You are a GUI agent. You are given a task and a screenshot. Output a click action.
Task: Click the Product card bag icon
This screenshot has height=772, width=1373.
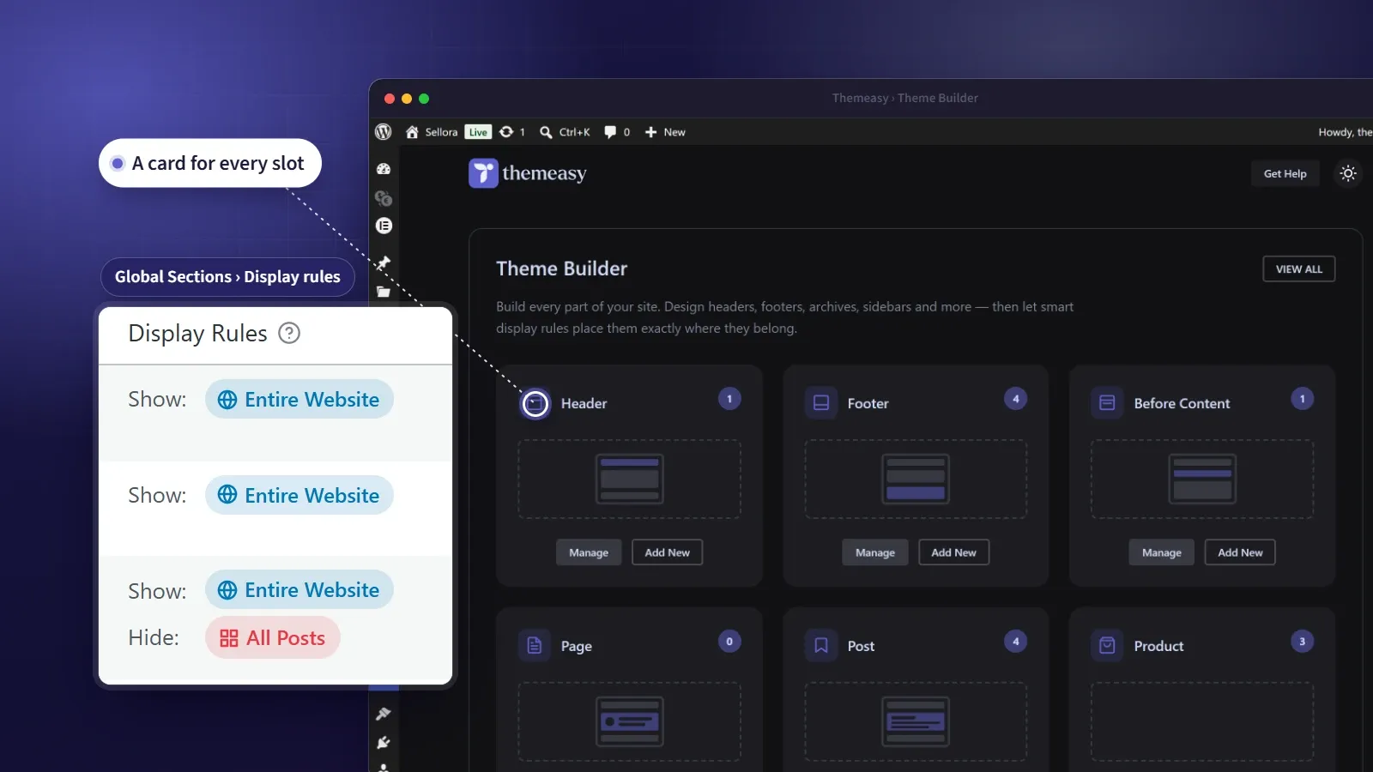click(1107, 645)
